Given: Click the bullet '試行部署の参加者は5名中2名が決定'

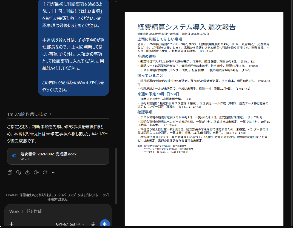Looking at the screenshot, I should click(x=204, y=82).
